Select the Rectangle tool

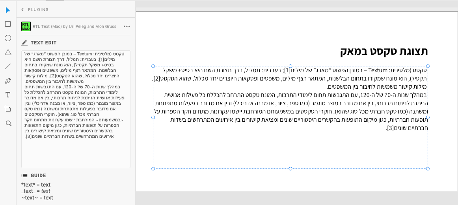pos(8,24)
